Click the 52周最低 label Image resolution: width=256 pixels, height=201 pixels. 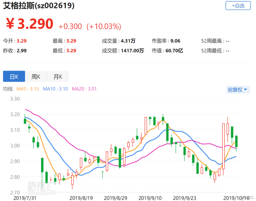pyautogui.click(x=211, y=51)
